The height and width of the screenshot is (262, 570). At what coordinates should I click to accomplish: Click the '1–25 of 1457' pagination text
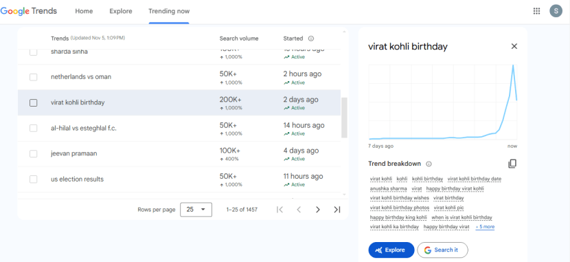click(x=242, y=210)
